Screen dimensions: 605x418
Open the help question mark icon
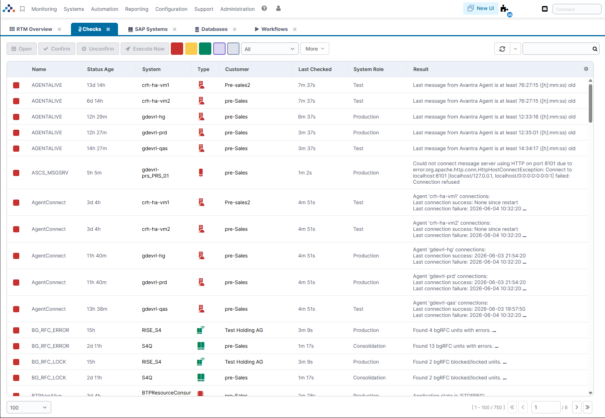point(264,8)
